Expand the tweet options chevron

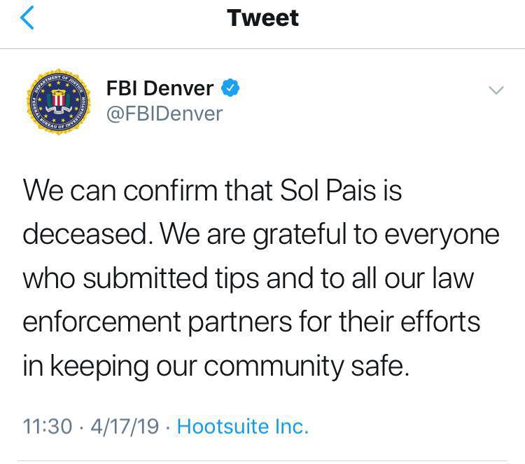point(496,90)
